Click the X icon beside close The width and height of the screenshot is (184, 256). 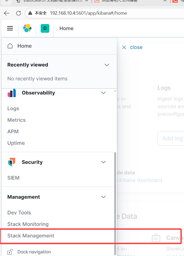click(x=124, y=47)
